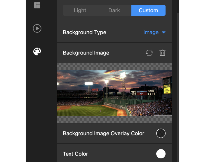Click the blue Image dropdown label
205x162 pixels.
[151, 32]
